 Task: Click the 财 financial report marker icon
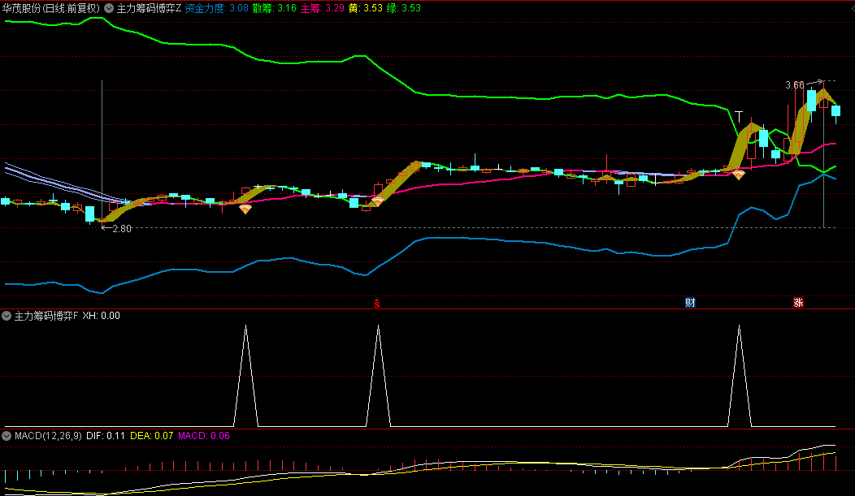tap(690, 303)
